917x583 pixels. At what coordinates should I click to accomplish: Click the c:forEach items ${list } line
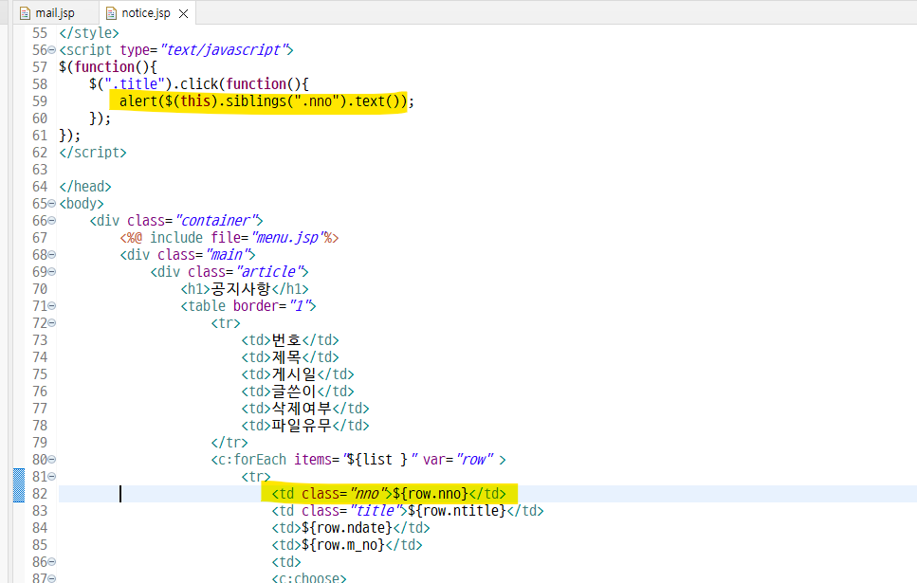coord(358,460)
